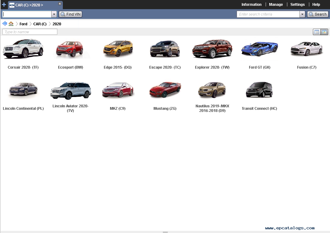The width and height of the screenshot is (330, 233).
Task: Click the Type to narrow filter field
Action: tap(30, 32)
